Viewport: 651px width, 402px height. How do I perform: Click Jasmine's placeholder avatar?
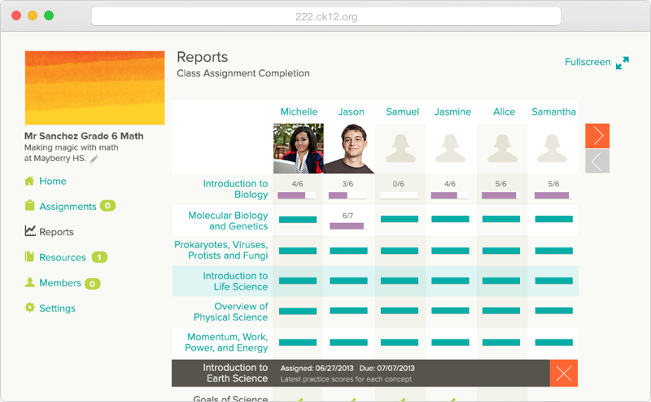[451, 148]
